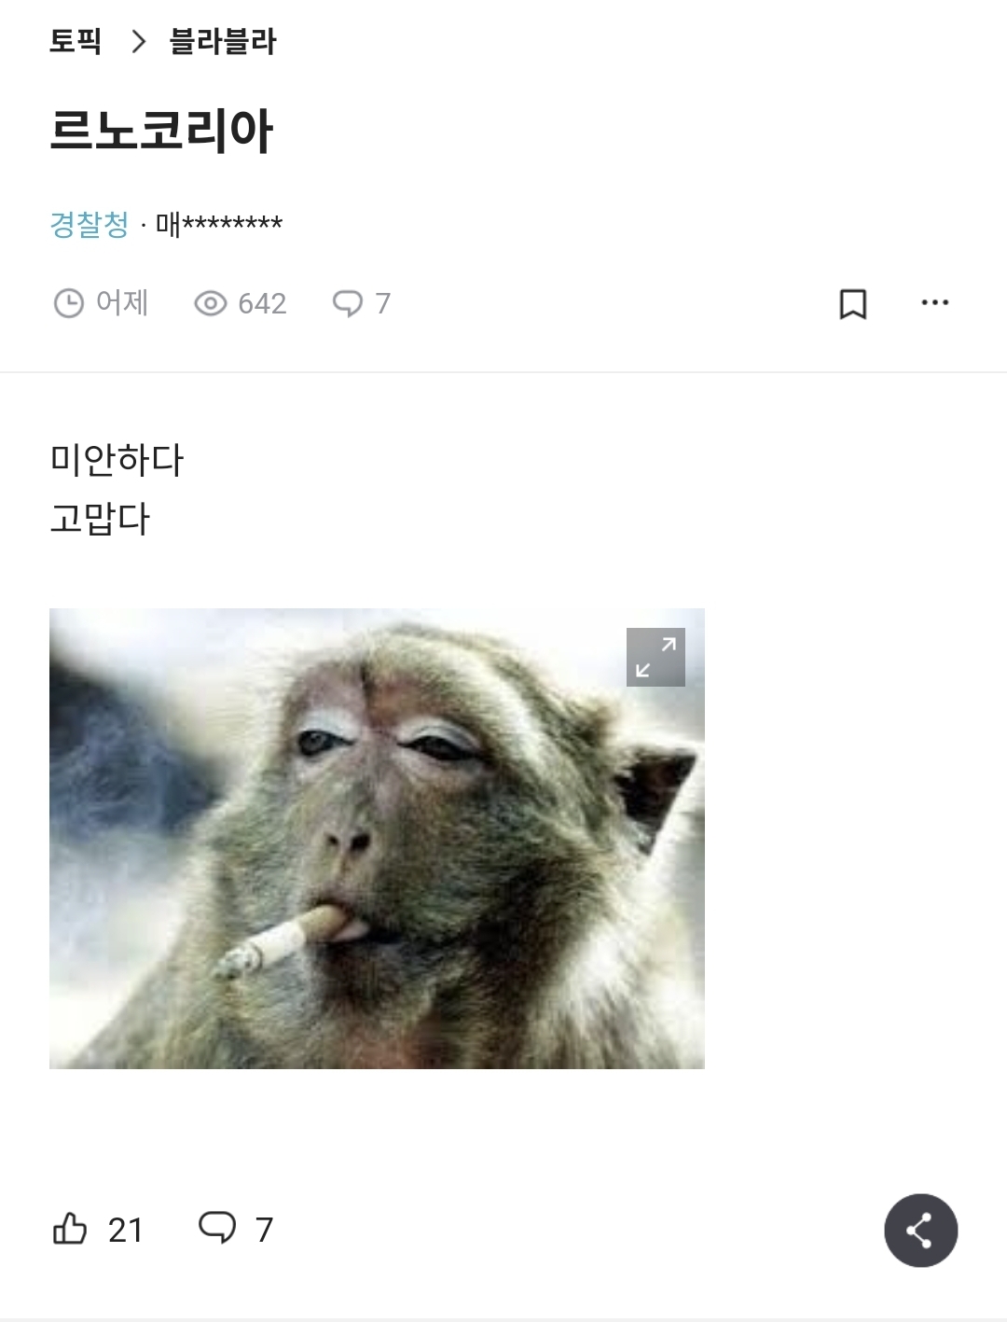Click the clock timestamp icon
Image resolution: width=1007 pixels, height=1322 pixels.
pos(69,303)
